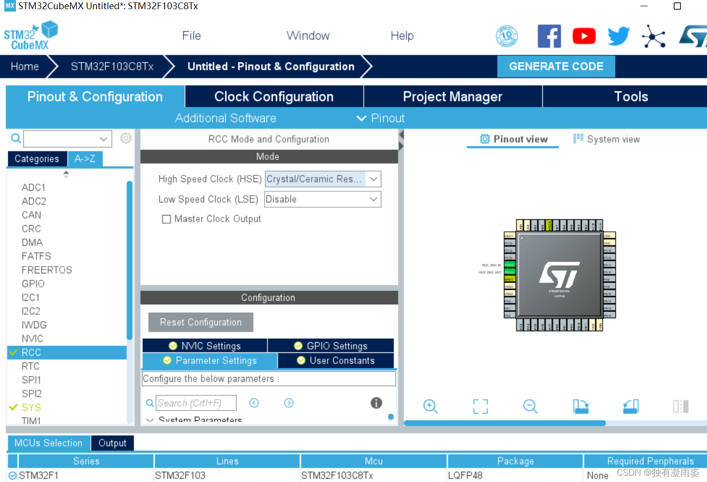Rotate the chip clockwise

click(x=581, y=406)
